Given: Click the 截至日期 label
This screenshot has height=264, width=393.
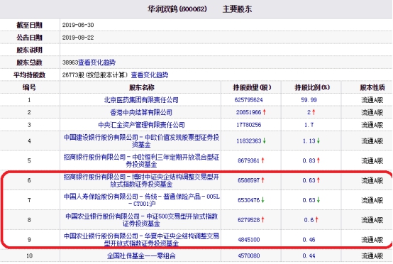Looking at the screenshot, I should click(x=29, y=25).
